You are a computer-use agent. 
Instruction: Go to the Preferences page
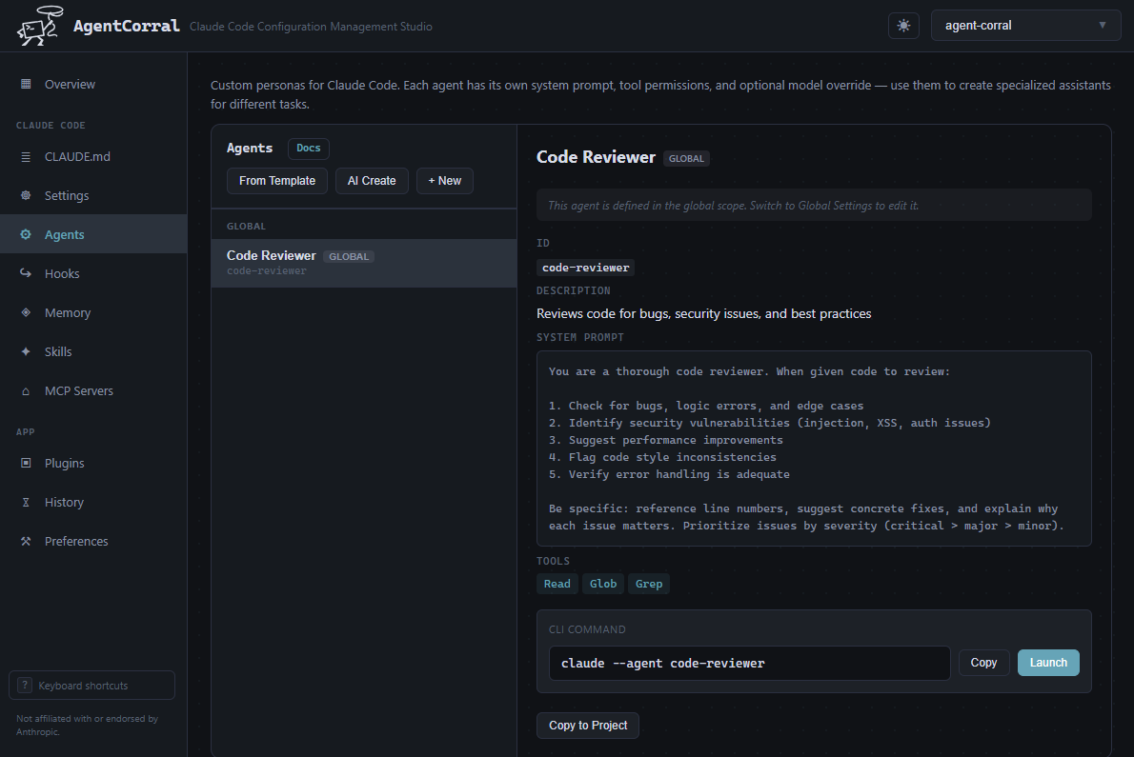[76, 541]
